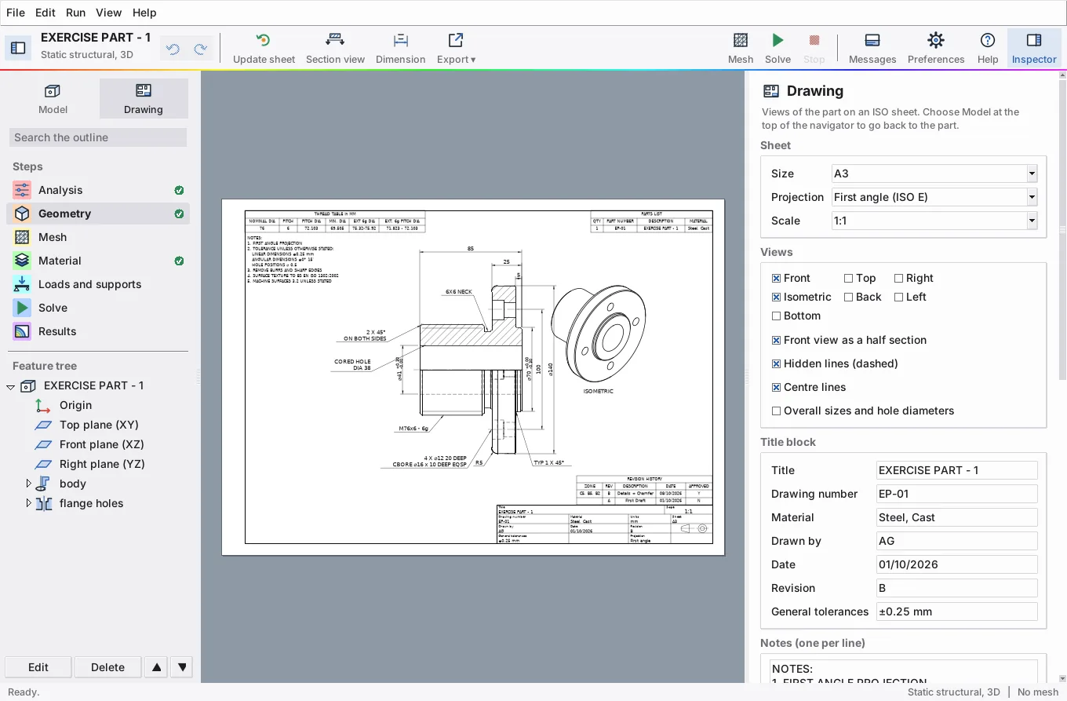Toggle the sidebar panel icon
This screenshot has height=701, width=1067.
coord(17,48)
